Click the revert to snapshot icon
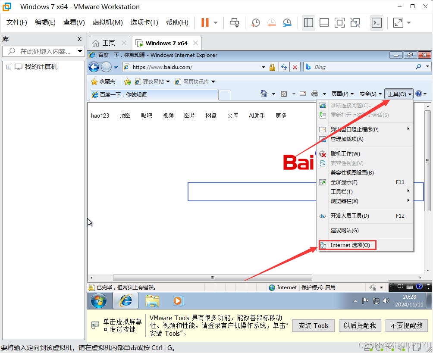 (271, 23)
